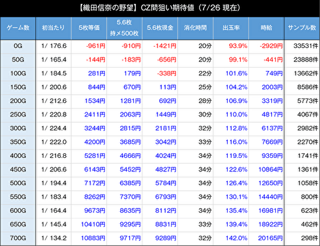Select the 20165円 hourly wage cell
This screenshot has height=246, width=320.
pos(270,238)
